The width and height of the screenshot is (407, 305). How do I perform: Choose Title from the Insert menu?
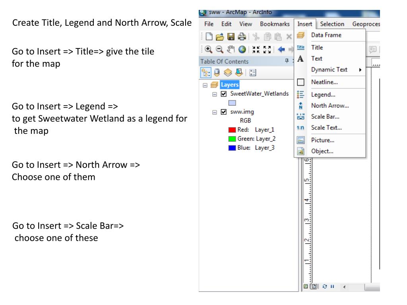click(x=329, y=48)
